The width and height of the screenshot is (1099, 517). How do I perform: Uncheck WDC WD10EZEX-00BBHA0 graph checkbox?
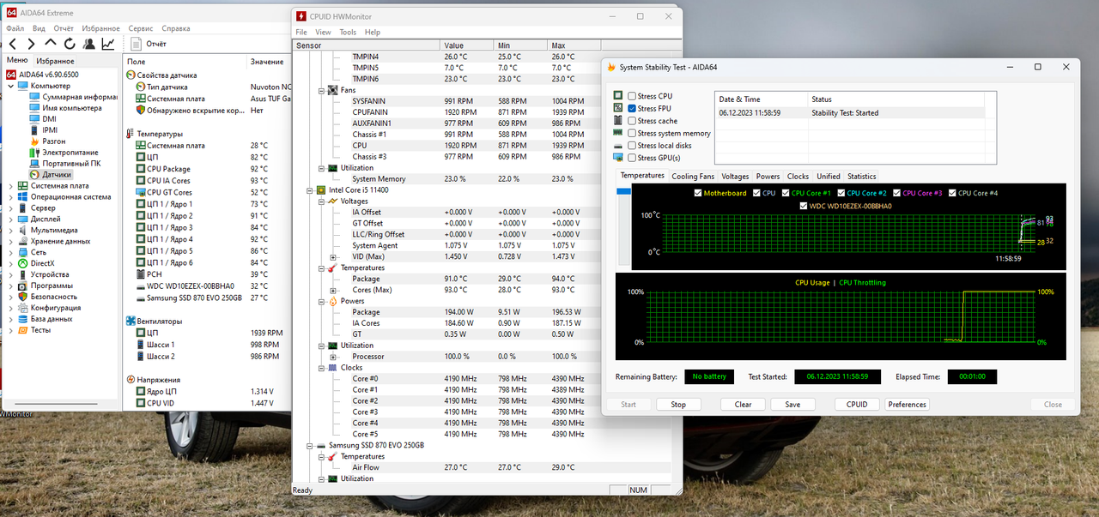point(804,206)
